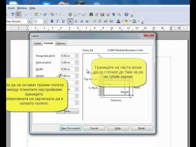Select the Format Paintbrush icon
Screen dimensions: 196x147
pyautogui.click(x=45, y=14)
